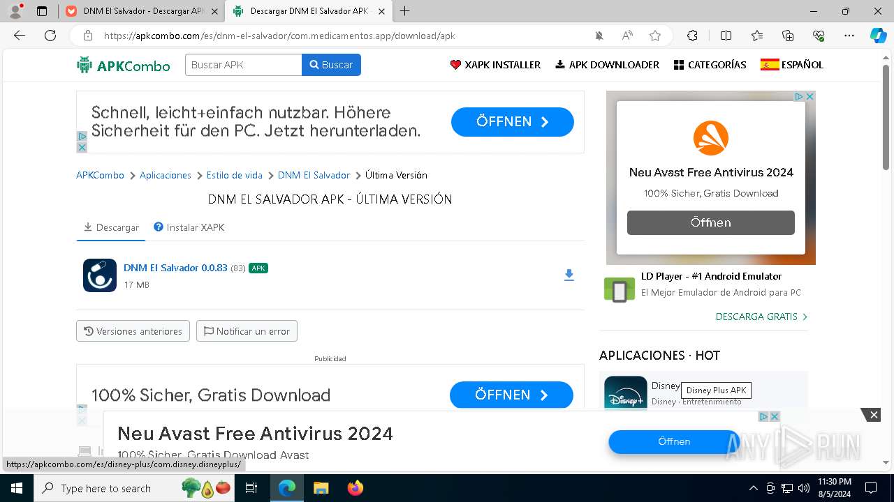Change language via ESPAÑOL selector
The image size is (894, 502).
[x=792, y=65]
